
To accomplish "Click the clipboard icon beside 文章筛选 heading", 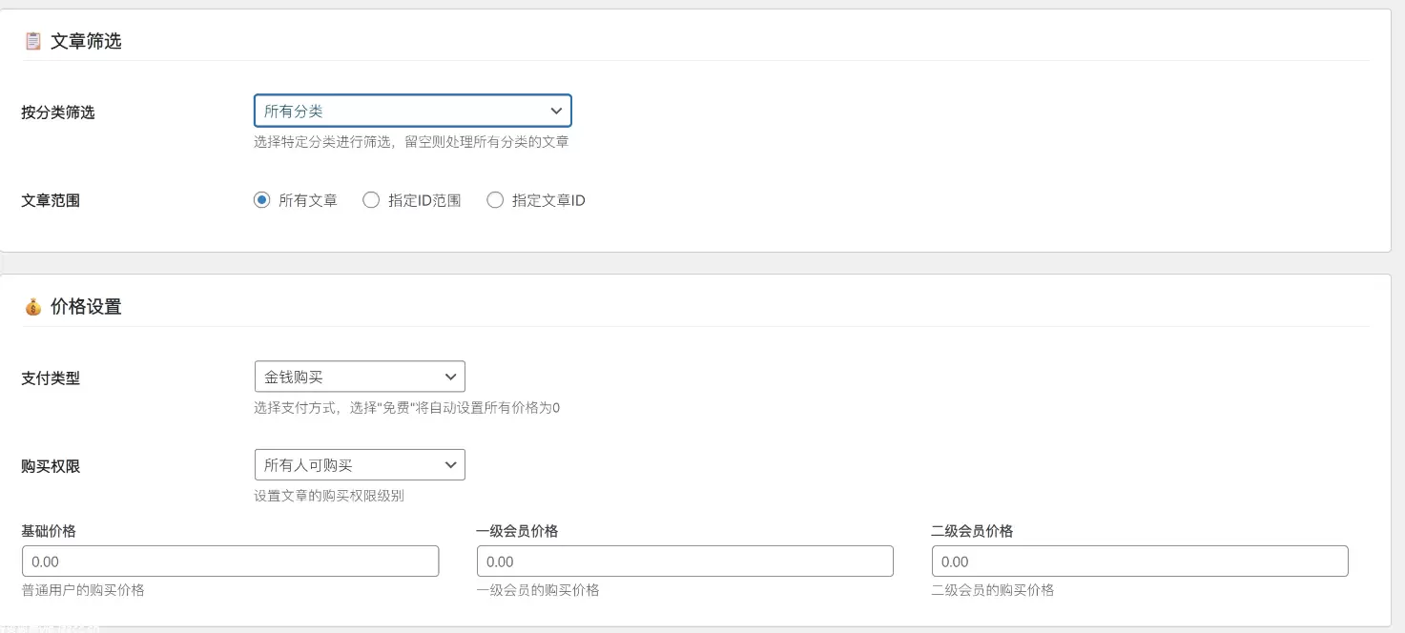I will tap(33, 41).
